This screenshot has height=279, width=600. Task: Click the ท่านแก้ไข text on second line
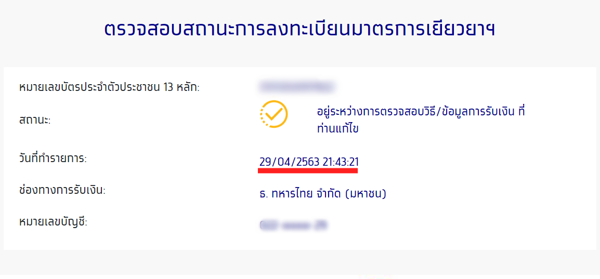[337, 128]
